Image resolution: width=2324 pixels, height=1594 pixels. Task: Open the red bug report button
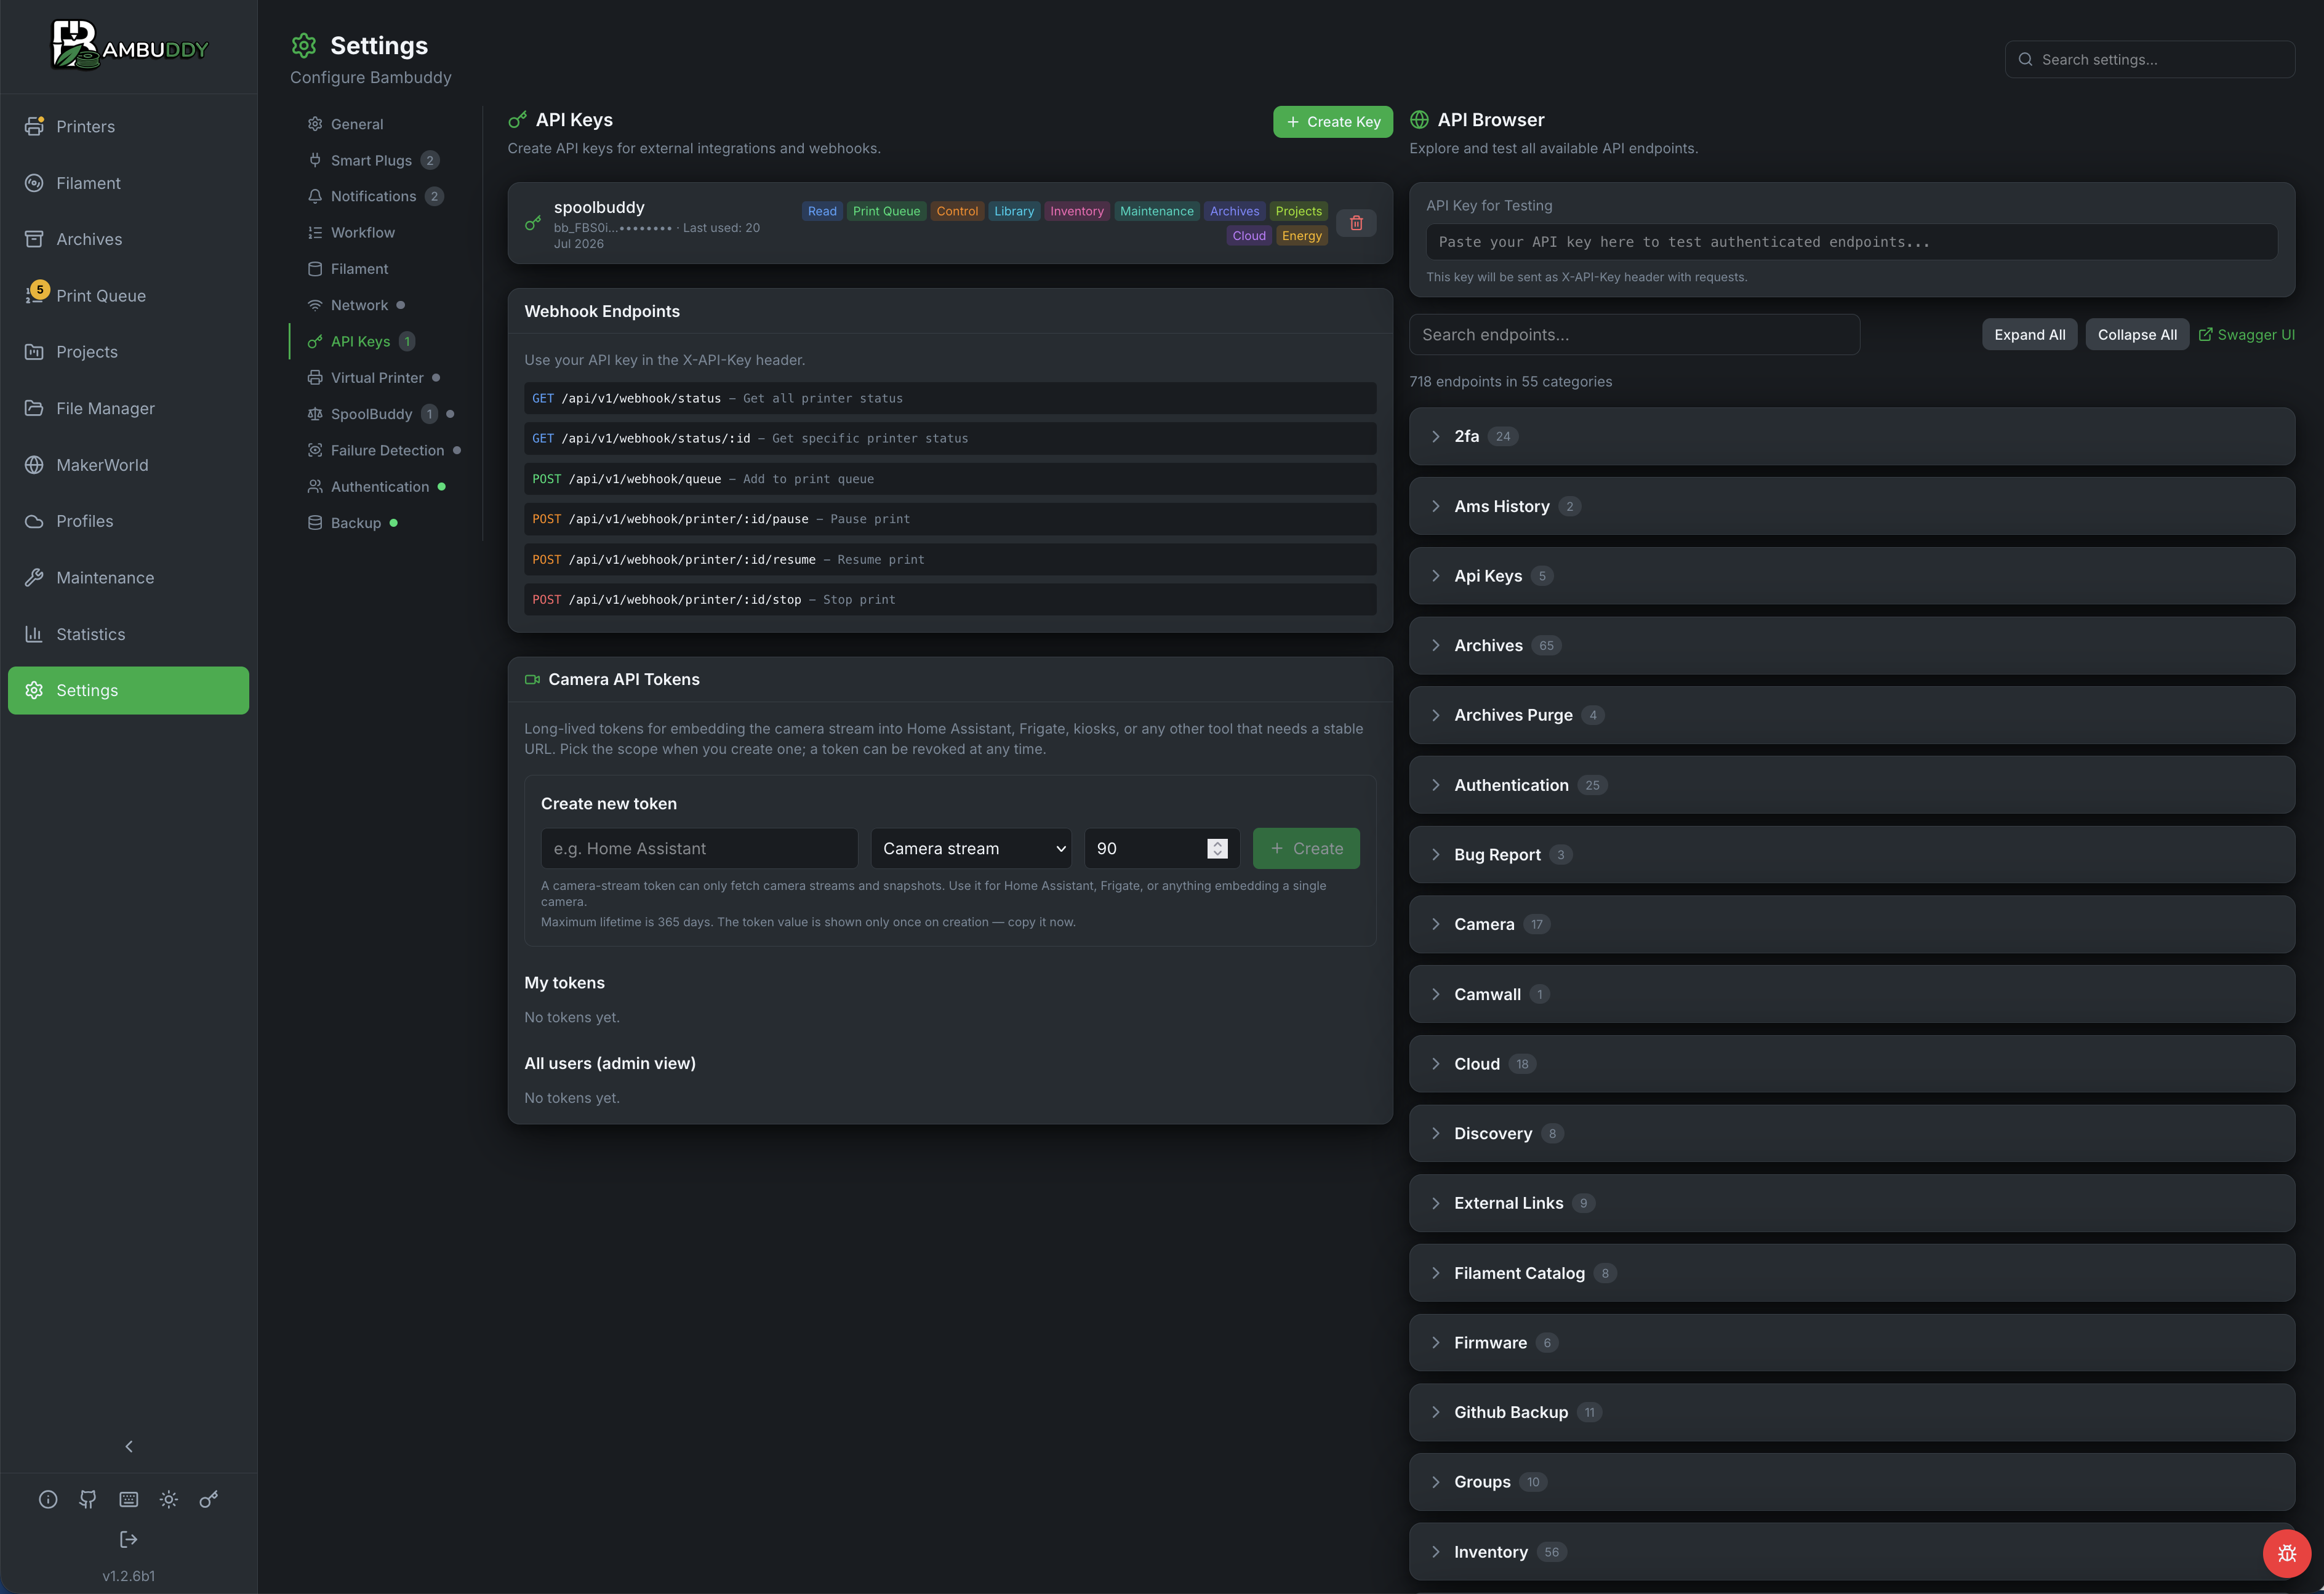click(2286, 1553)
